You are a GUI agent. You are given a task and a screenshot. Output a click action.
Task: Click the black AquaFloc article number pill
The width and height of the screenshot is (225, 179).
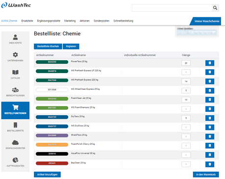tap(52, 153)
